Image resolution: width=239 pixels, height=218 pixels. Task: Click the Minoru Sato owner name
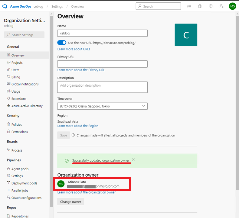point(77,182)
